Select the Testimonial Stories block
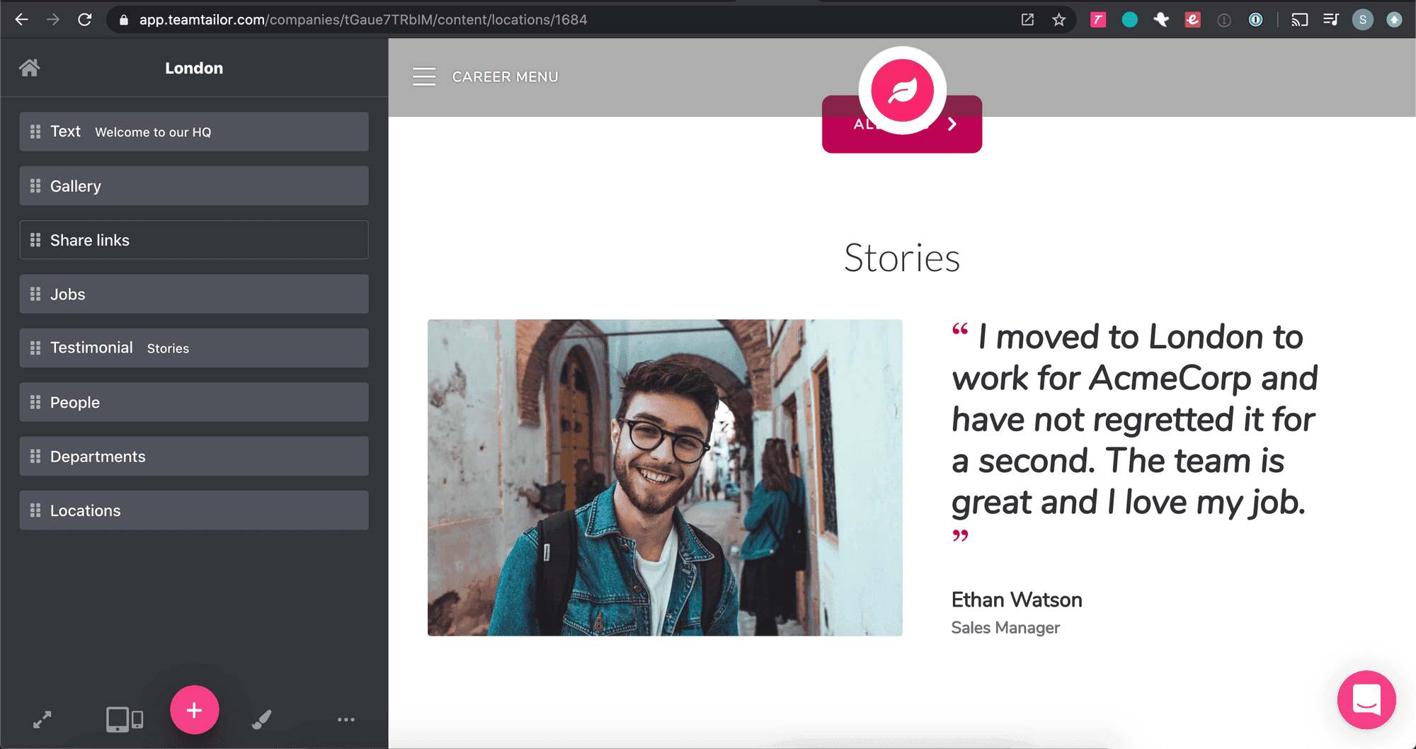 tap(194, 348)
